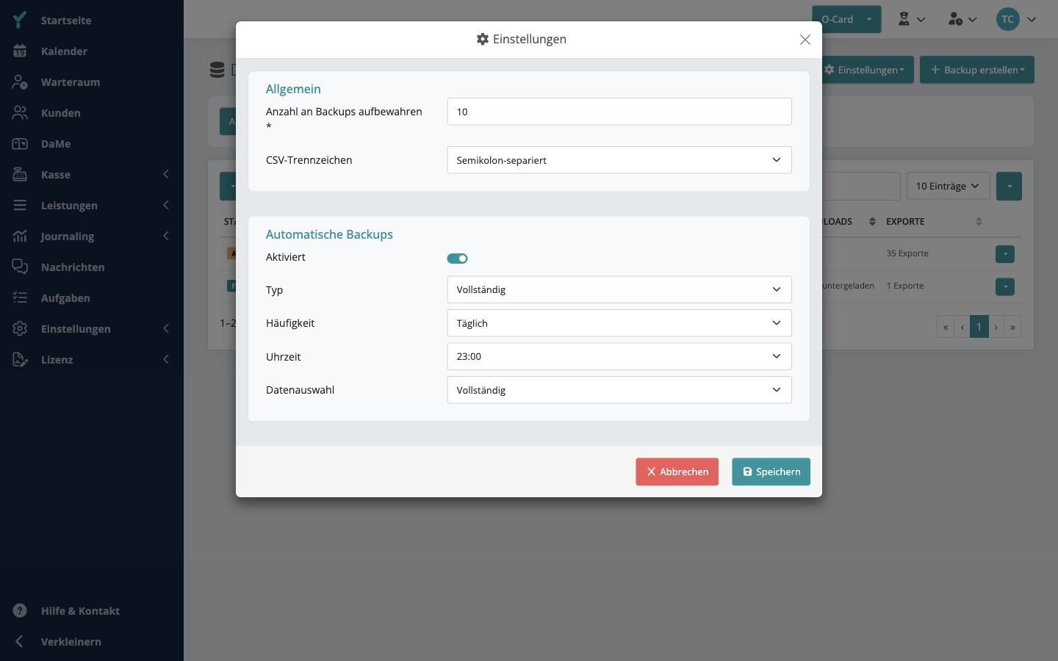1058x661 pixels.
Task: Open the 10 Einträge page size dropdown
Action: click(x=948, y=187)
